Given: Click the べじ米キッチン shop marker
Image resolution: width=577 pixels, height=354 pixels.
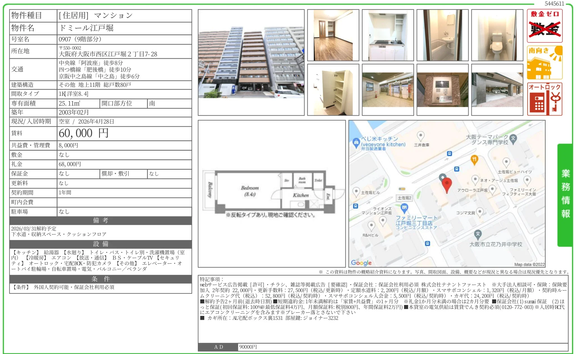Looking at the screenshot, I should [x=356, y=142].
